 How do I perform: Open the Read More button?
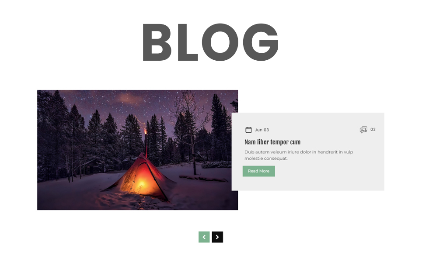pyautogui.click(x=258, y=171)
